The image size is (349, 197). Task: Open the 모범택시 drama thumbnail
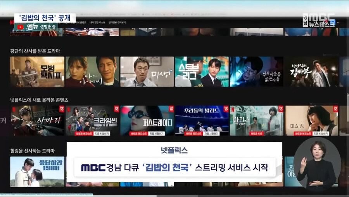(x=37, y=72)
